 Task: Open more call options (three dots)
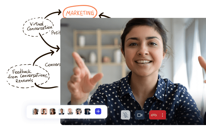pos(162,115)
